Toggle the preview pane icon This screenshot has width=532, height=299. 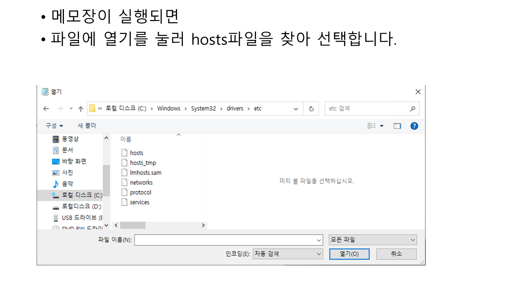[x=397, y=126]
